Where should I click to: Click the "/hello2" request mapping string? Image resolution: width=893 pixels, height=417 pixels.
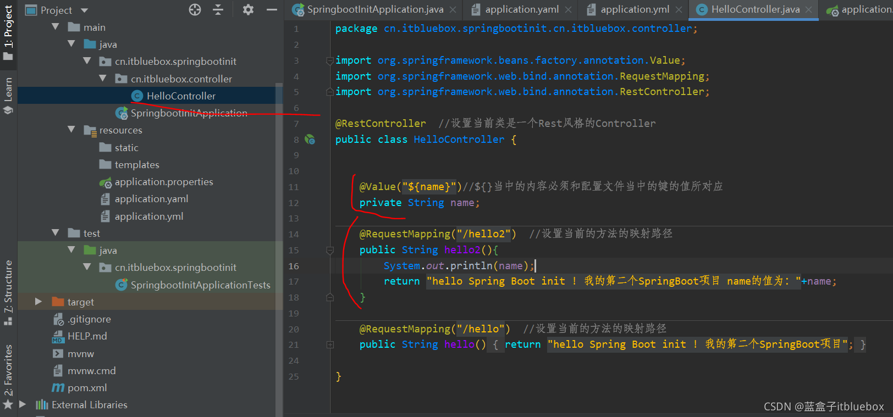coord(483,234)
